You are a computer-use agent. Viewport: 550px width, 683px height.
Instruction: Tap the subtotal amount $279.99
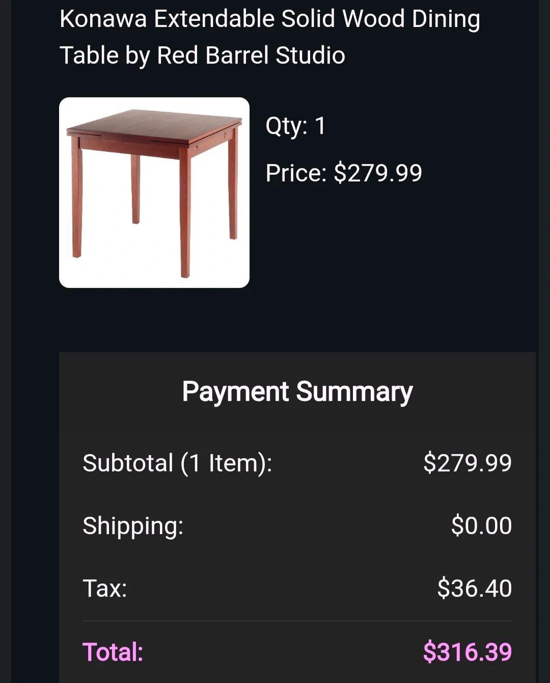click(x=467, y=463)
